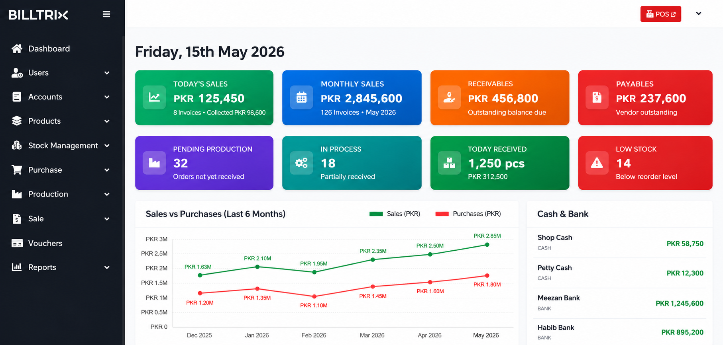Image resolution: width=723 pixels, height=345 pixels.
Task: Click the Pending Production factory icon
Action: tap(154, 163)
